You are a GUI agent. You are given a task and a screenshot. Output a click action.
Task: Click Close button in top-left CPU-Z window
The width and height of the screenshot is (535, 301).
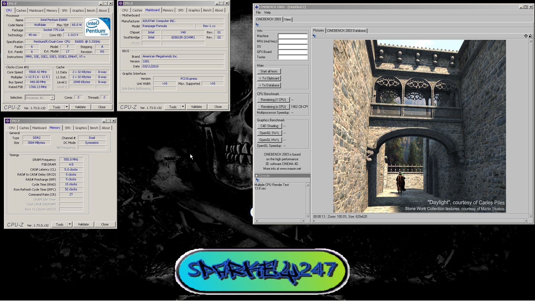102,107
